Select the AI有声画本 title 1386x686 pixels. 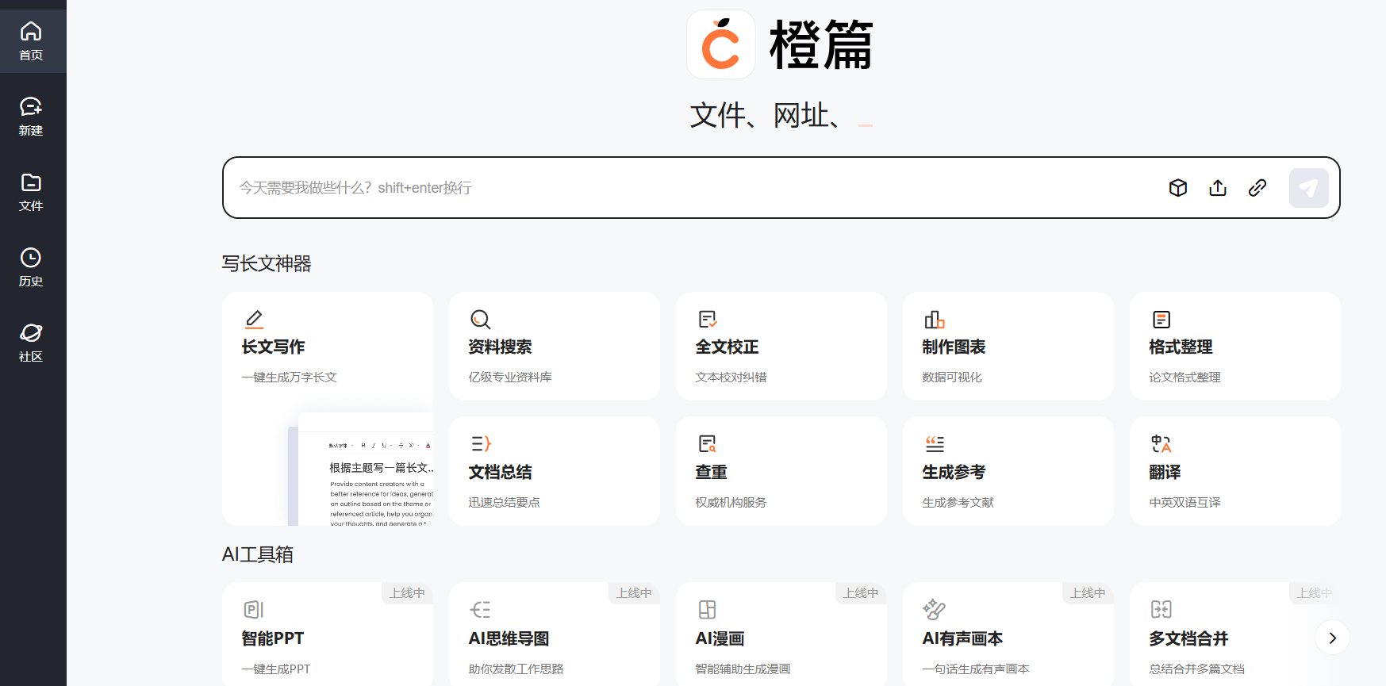click(x=962, y=638)
